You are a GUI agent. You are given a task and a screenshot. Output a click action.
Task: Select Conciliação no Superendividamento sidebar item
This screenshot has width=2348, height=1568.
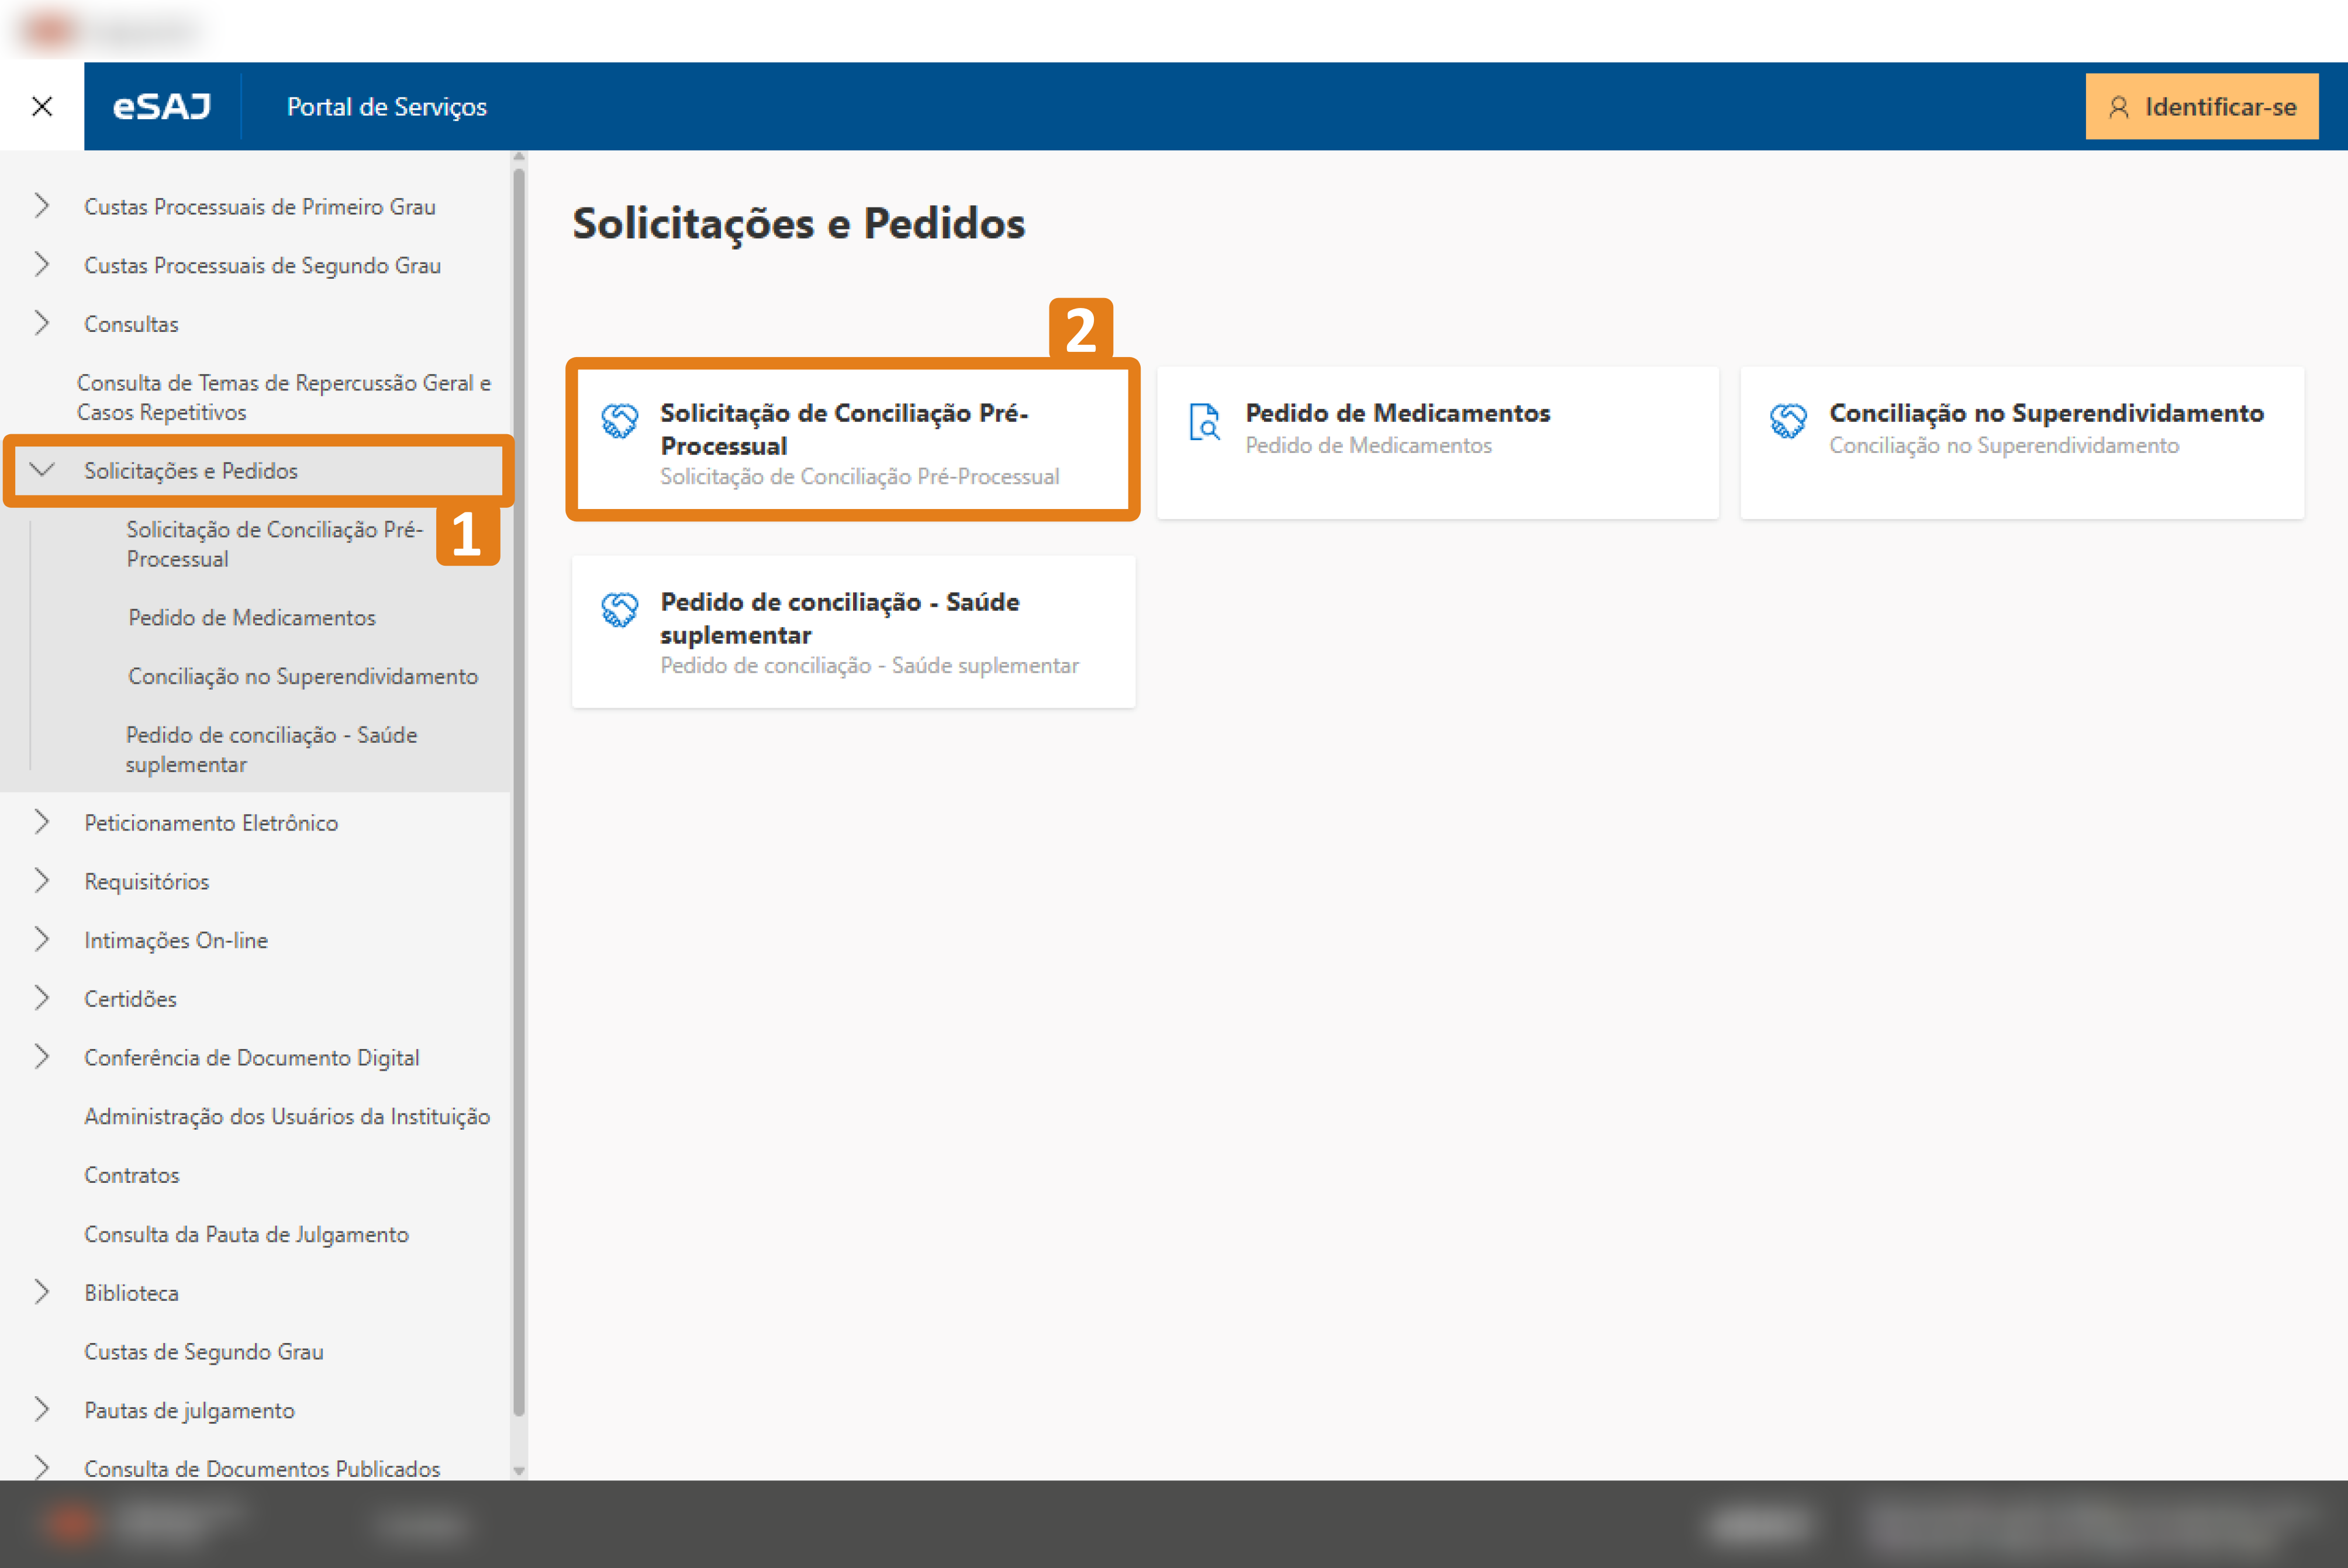tap(303, 676)
